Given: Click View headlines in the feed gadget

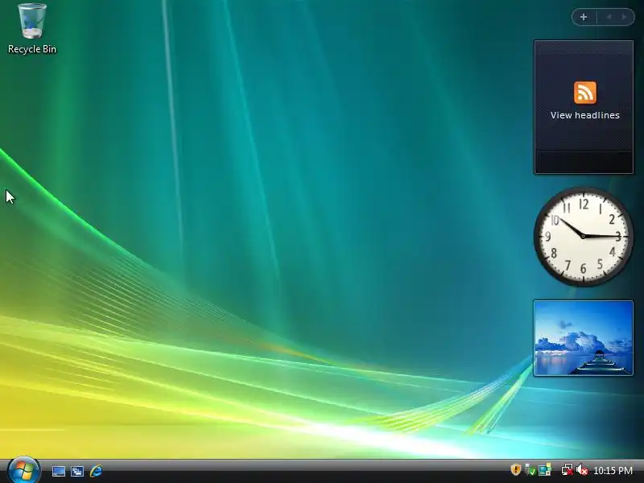Looking at the screenshot, I should (585, 115).
